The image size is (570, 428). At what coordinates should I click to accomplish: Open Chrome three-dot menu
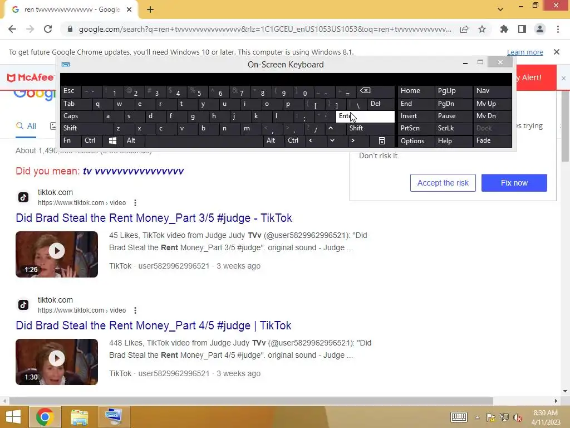click(x=558, y=29)
